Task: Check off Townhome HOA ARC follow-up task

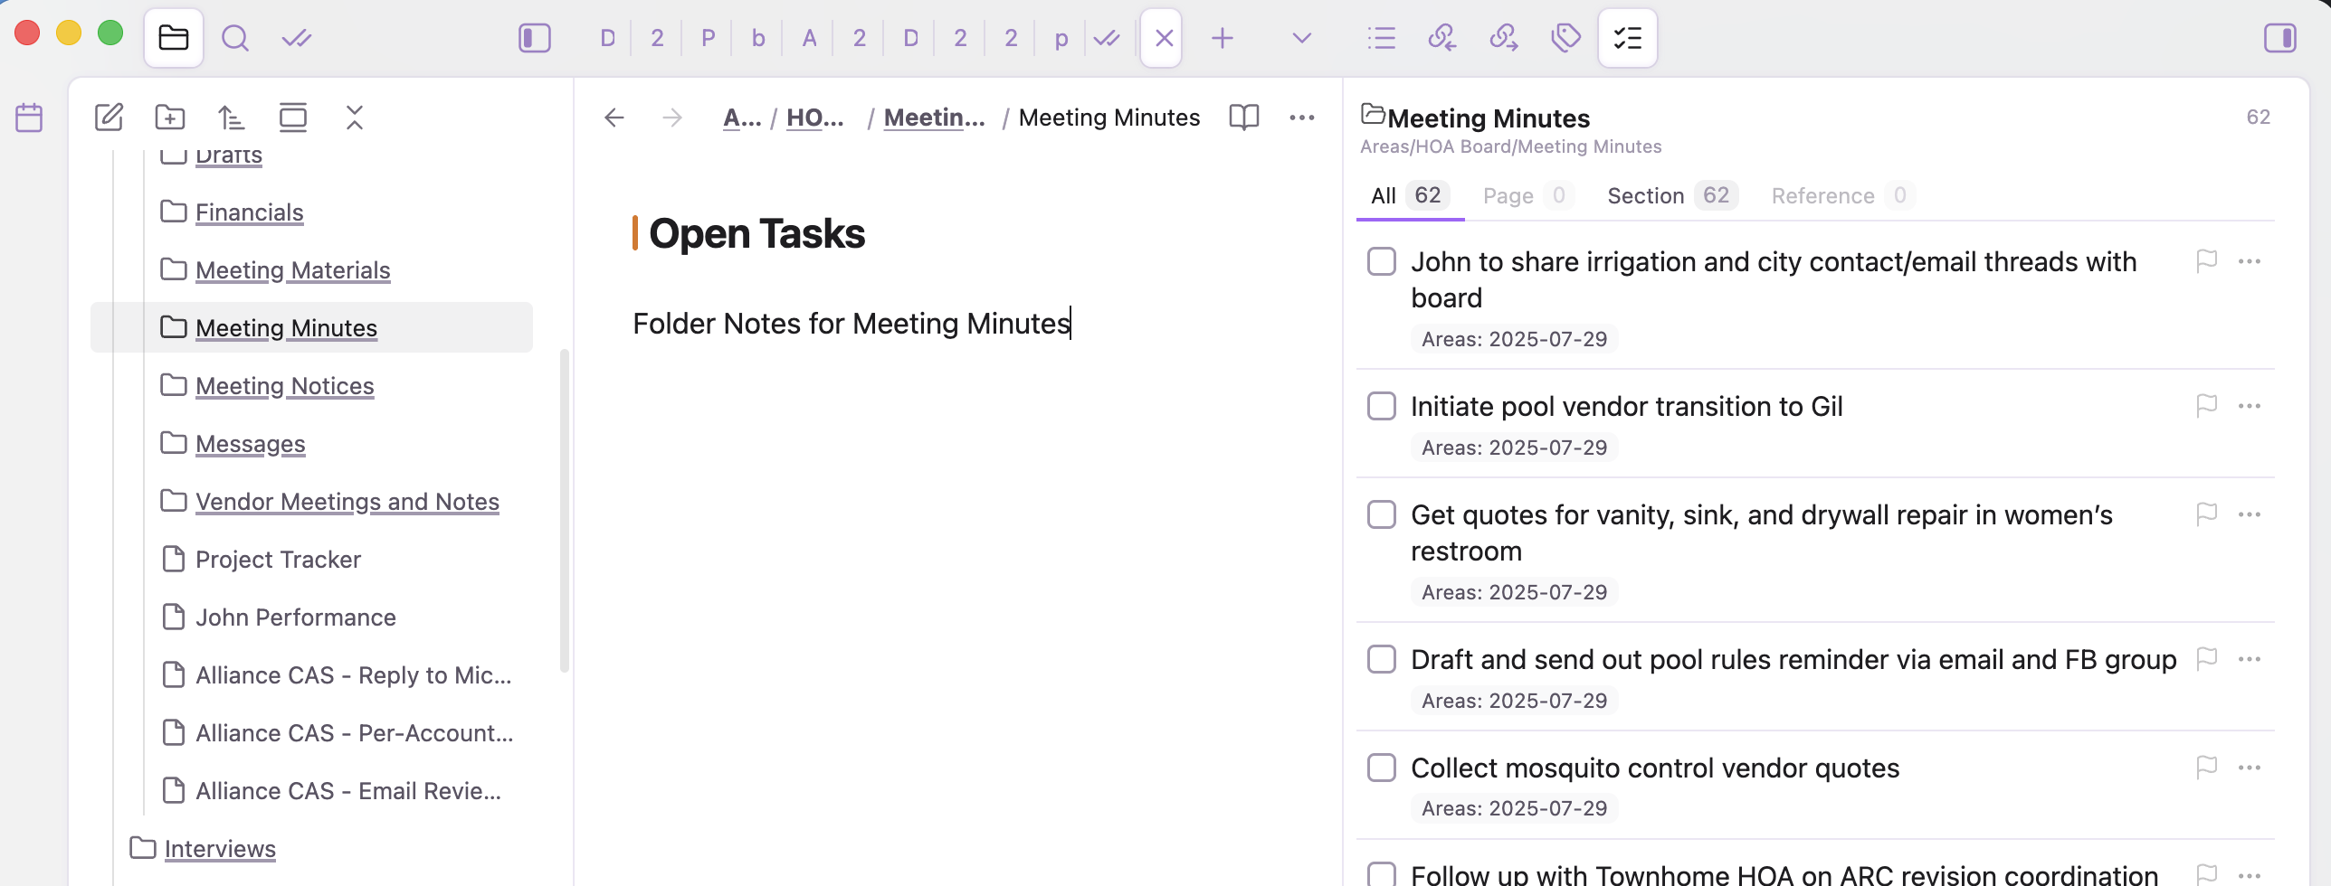Action: (1382, 874)
